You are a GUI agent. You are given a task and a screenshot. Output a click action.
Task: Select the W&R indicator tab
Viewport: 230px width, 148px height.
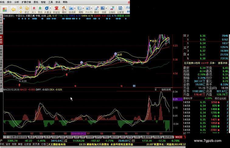tap(55, 137)
